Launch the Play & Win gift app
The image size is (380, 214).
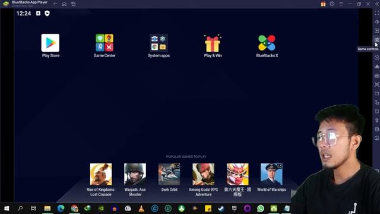point(213,43)
